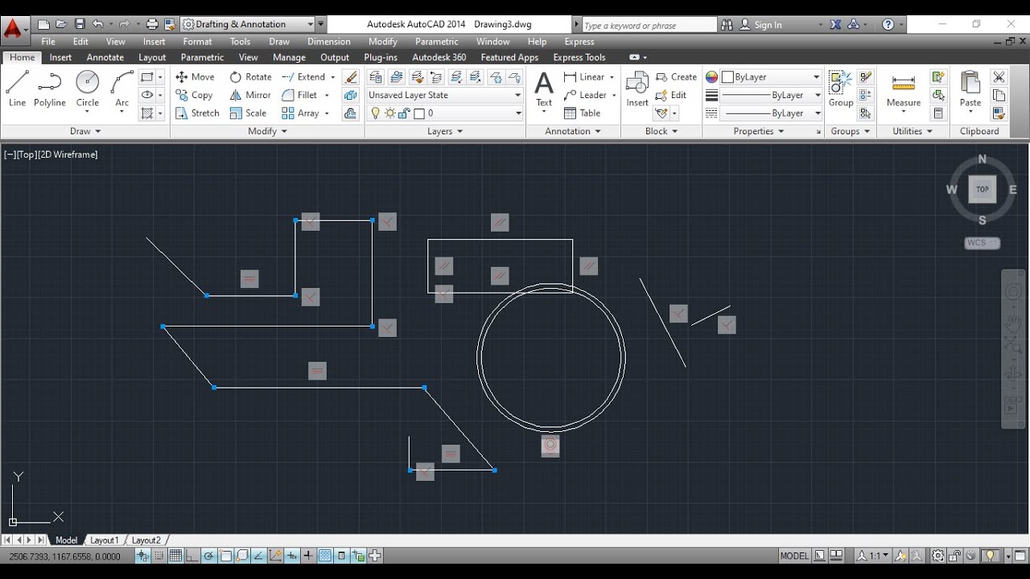
Task: Click the Copy tool in Modify
Action: tap(194, 95)
